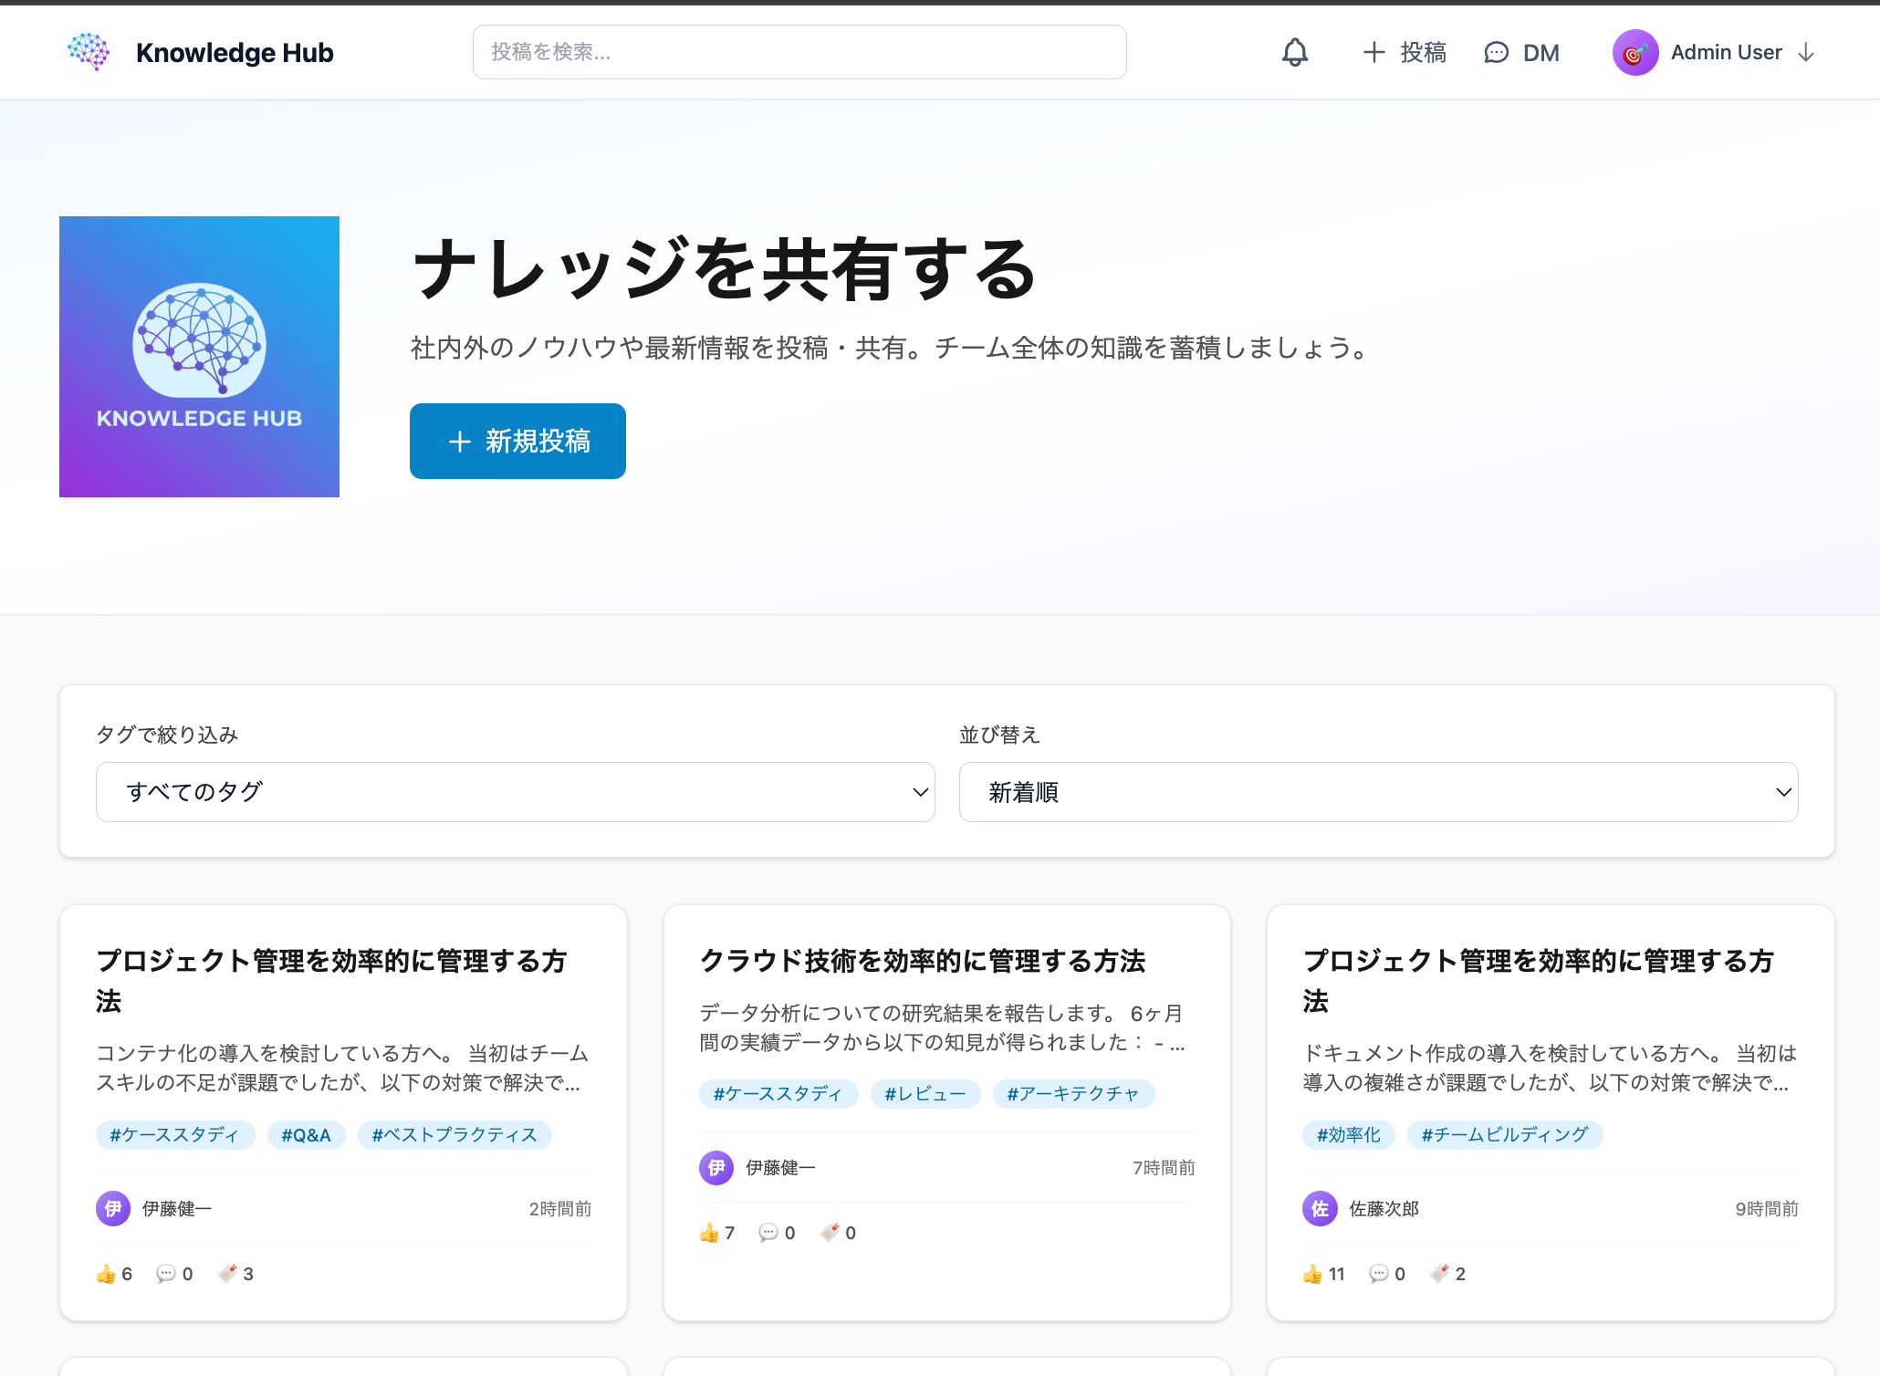
Task: Click the 投稿を検索 search field
Action: click(799, 52)
